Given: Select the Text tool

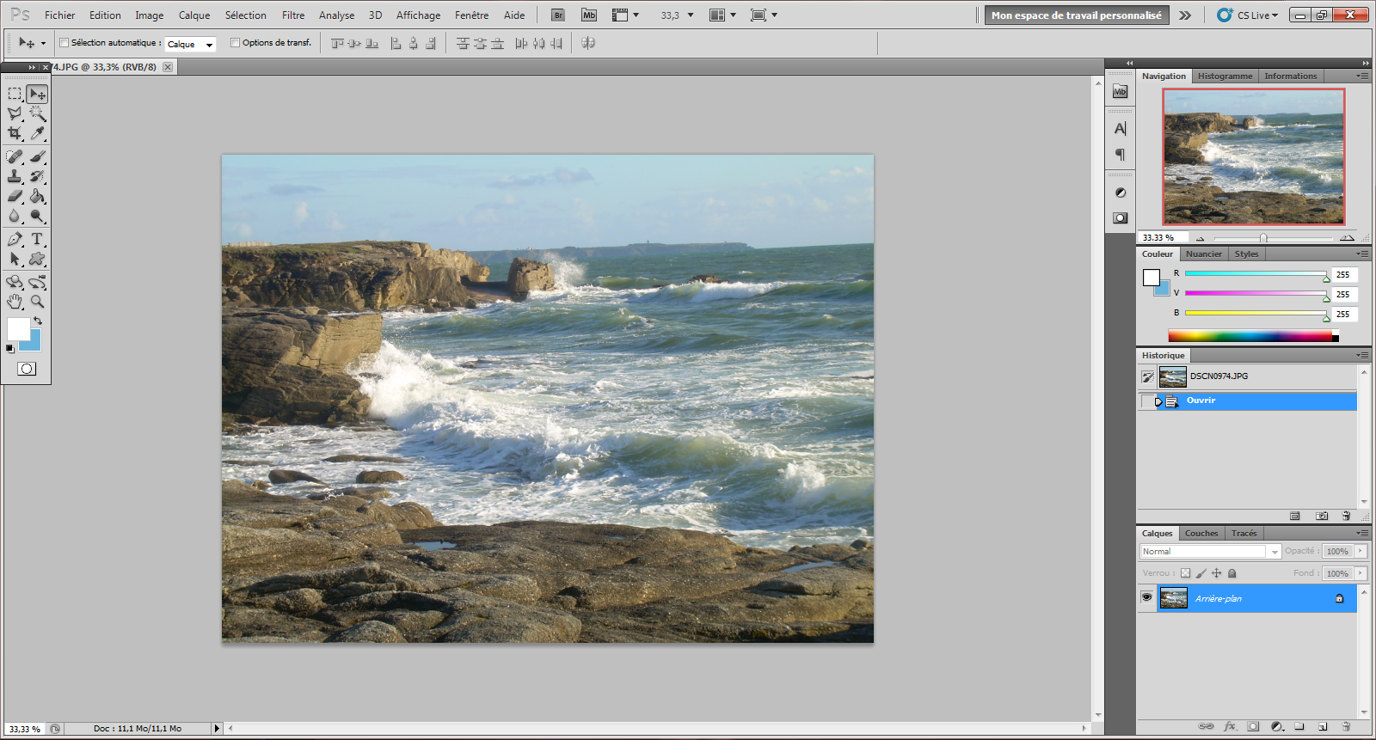Looking at the screenshot, I should point(37,239).
